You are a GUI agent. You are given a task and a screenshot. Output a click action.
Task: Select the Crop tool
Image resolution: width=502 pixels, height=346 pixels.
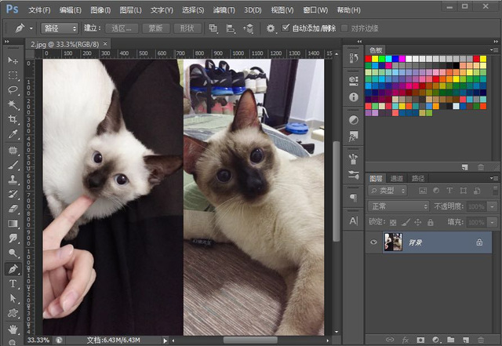click(13, 120)
